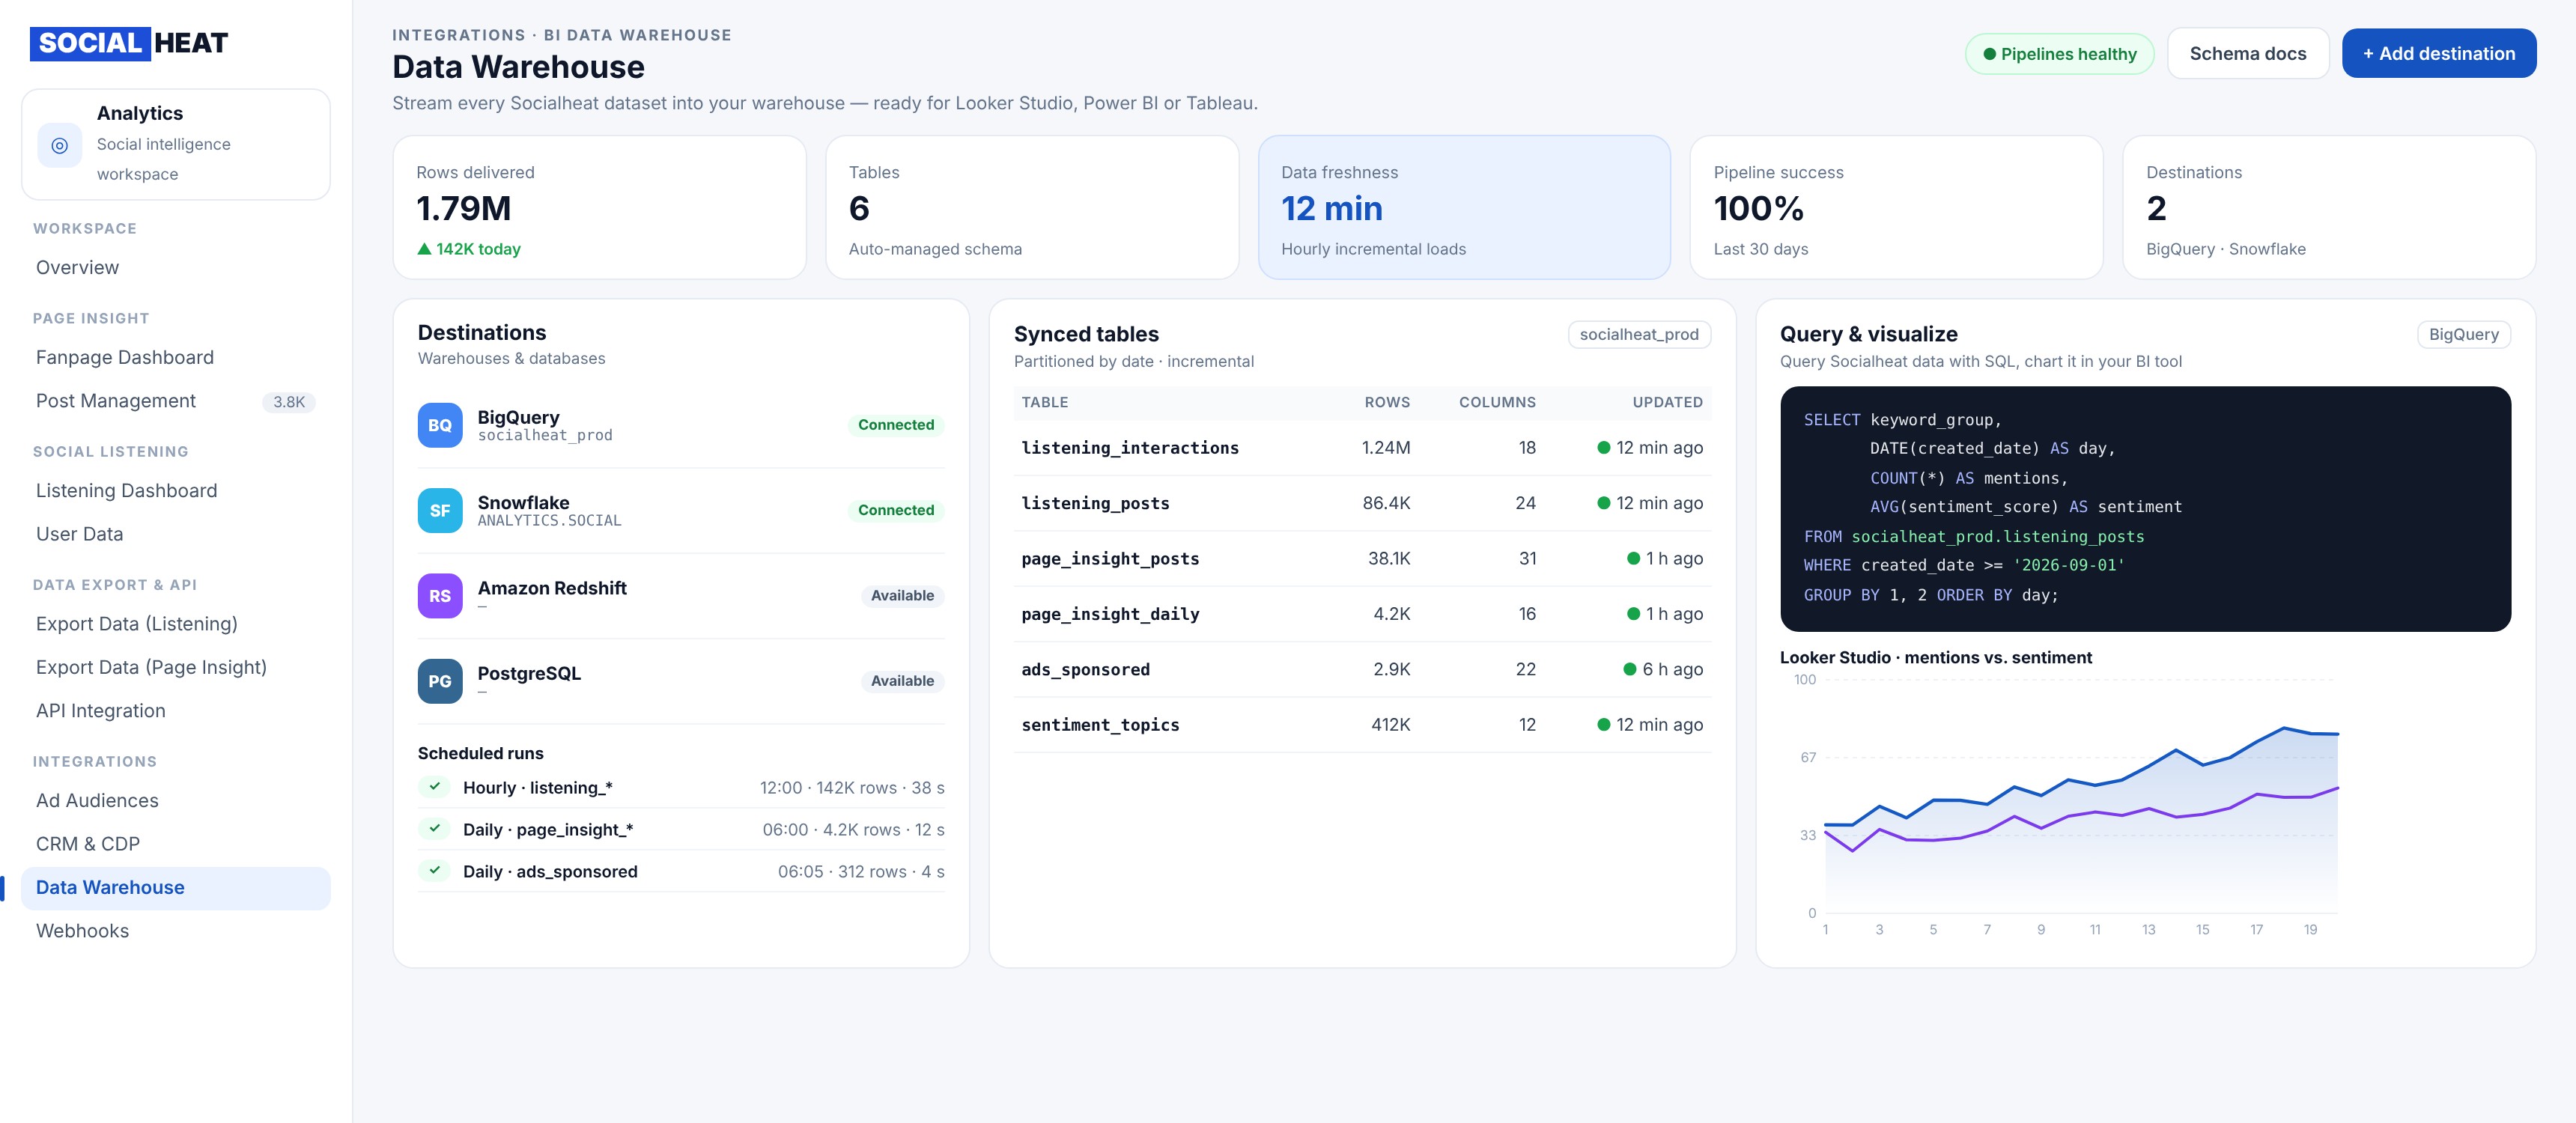Open Webhooks page
Screen dimensions: 2576x1123
[176, 931]
